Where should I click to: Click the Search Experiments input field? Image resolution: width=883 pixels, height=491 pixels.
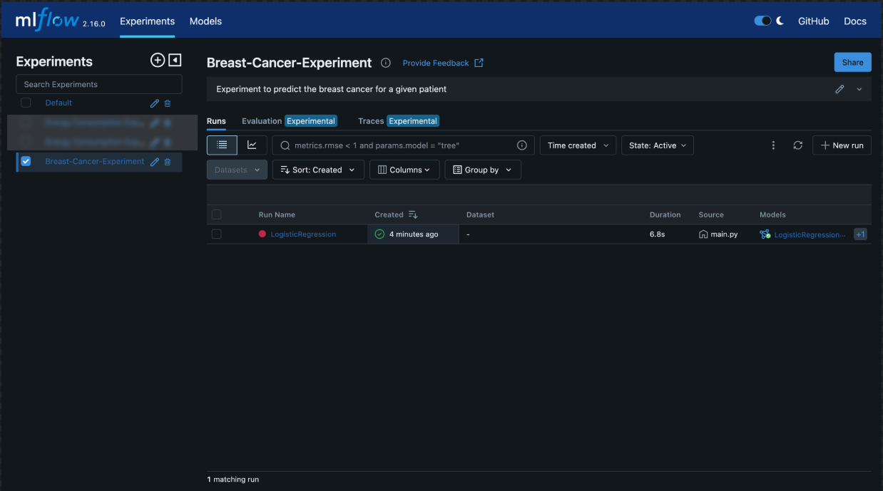click(x=99, y=84)
